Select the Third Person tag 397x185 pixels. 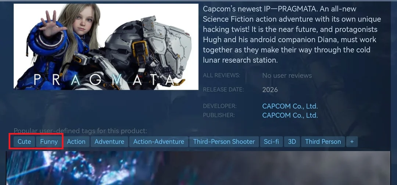(x=323, y=142)
